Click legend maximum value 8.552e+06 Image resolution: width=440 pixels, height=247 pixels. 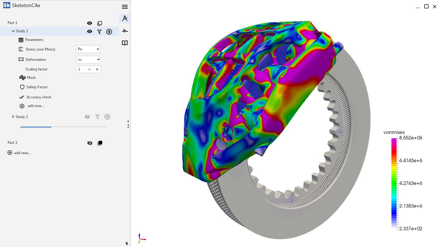(410, 138)
